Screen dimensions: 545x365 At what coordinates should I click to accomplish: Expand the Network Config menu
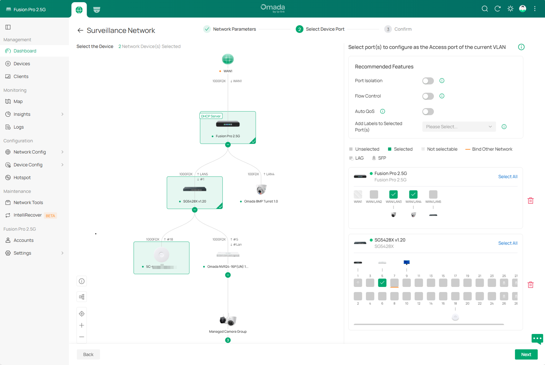34,152
